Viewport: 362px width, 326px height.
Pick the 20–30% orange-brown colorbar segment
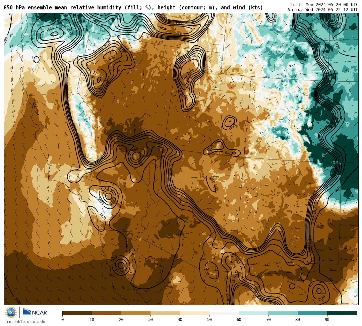[x=136, y=313]
